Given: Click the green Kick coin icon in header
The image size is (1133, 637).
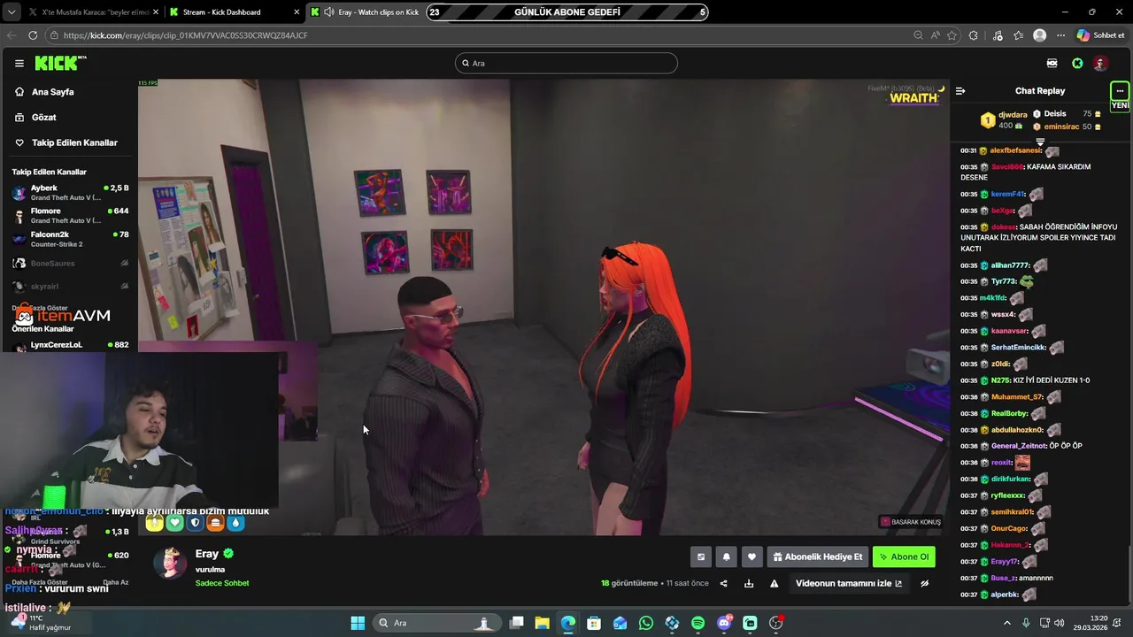Looking at the screenshot, I should [1077, 64].
